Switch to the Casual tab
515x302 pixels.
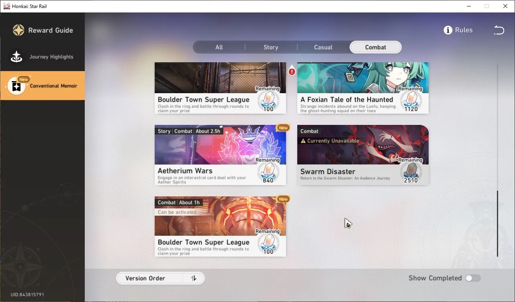(x=323, y=47)
